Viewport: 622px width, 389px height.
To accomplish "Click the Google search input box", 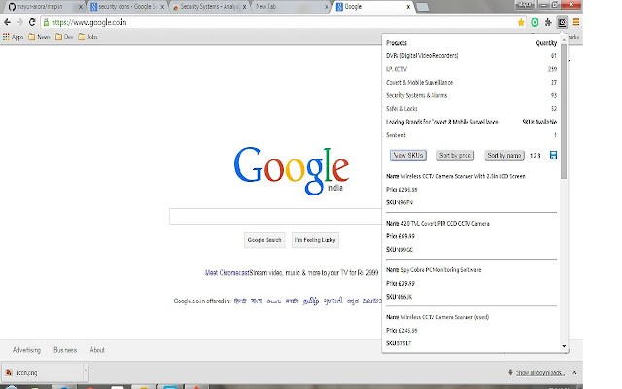I will click(x=275, y=216).
